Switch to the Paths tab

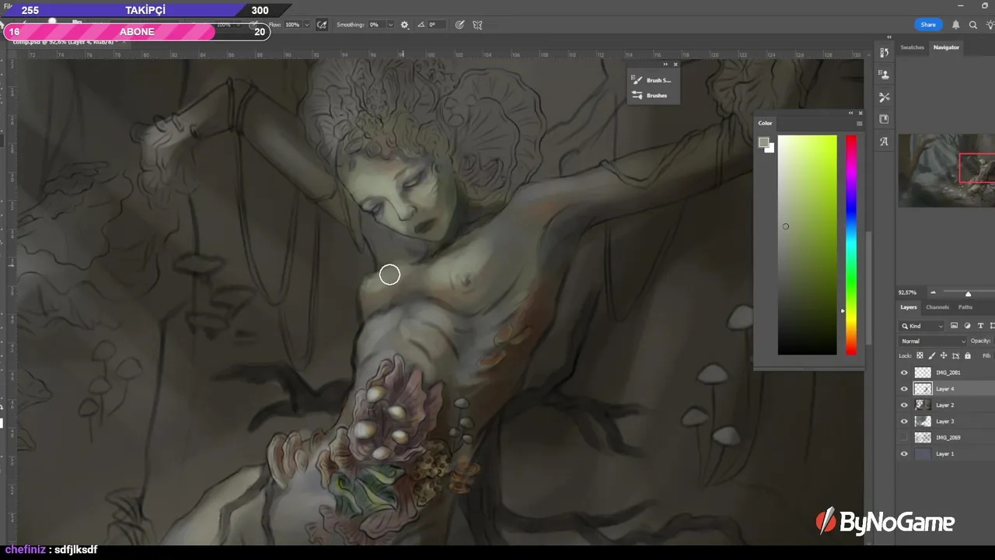965,307
